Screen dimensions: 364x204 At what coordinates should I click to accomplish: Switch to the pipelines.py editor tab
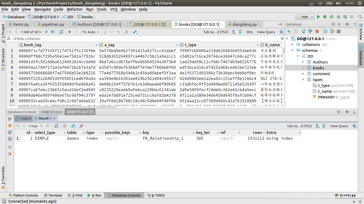(53, 24)
